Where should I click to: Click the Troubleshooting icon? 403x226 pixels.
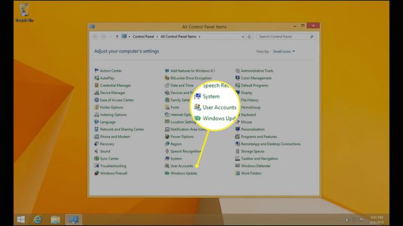(x=97, y=166)
